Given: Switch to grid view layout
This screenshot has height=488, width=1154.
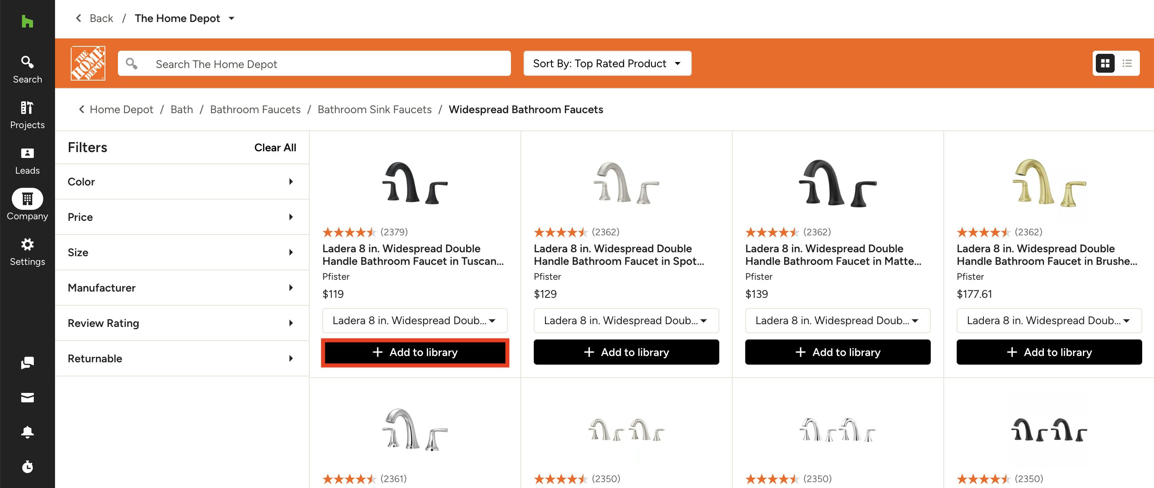Looking at the screenshot, I should point(1105,64).
